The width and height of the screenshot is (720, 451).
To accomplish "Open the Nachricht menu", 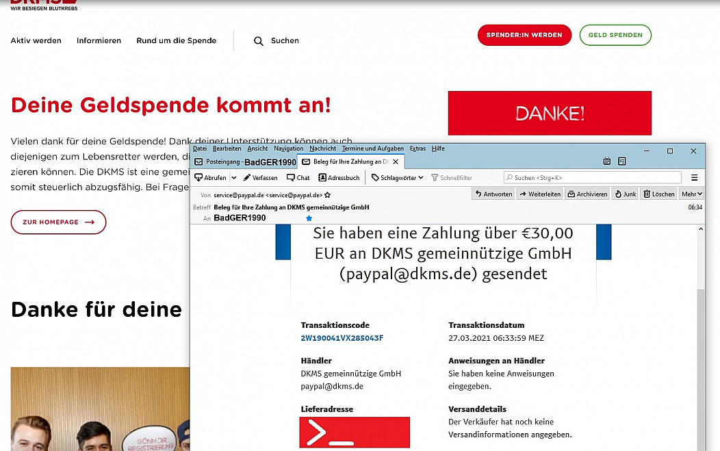I will click(x=322, y=149).
